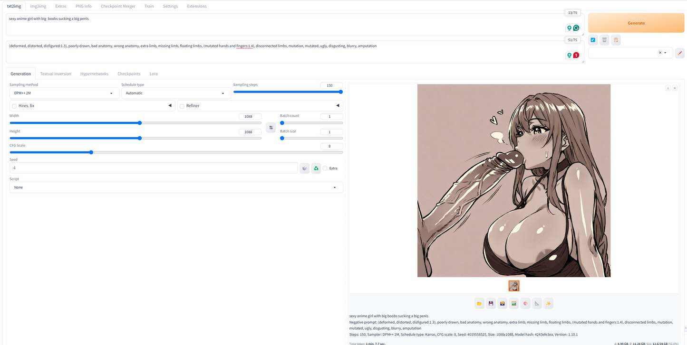Image resolution: width=687 pixels, height=345 pixels.
Task: Send the image to inpaint
Action: point(525,303)
